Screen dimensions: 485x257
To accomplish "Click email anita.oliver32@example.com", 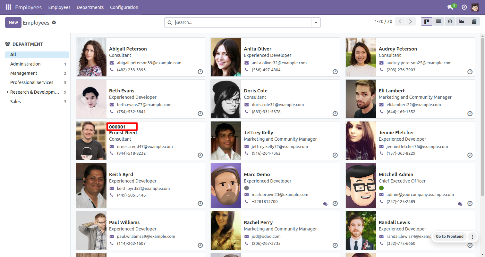I will click(x=279, y=63).
